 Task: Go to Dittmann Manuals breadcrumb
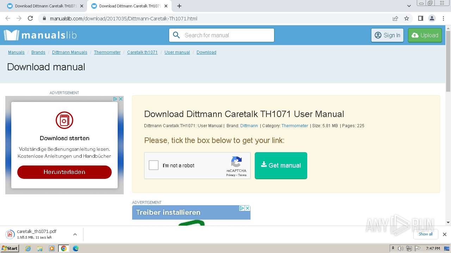click(70, 52)
